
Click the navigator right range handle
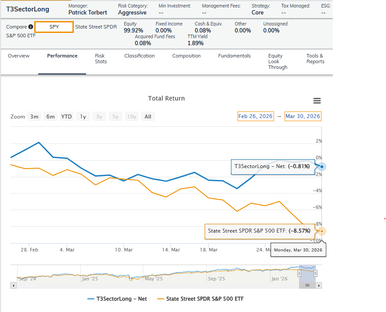(315, 273)
